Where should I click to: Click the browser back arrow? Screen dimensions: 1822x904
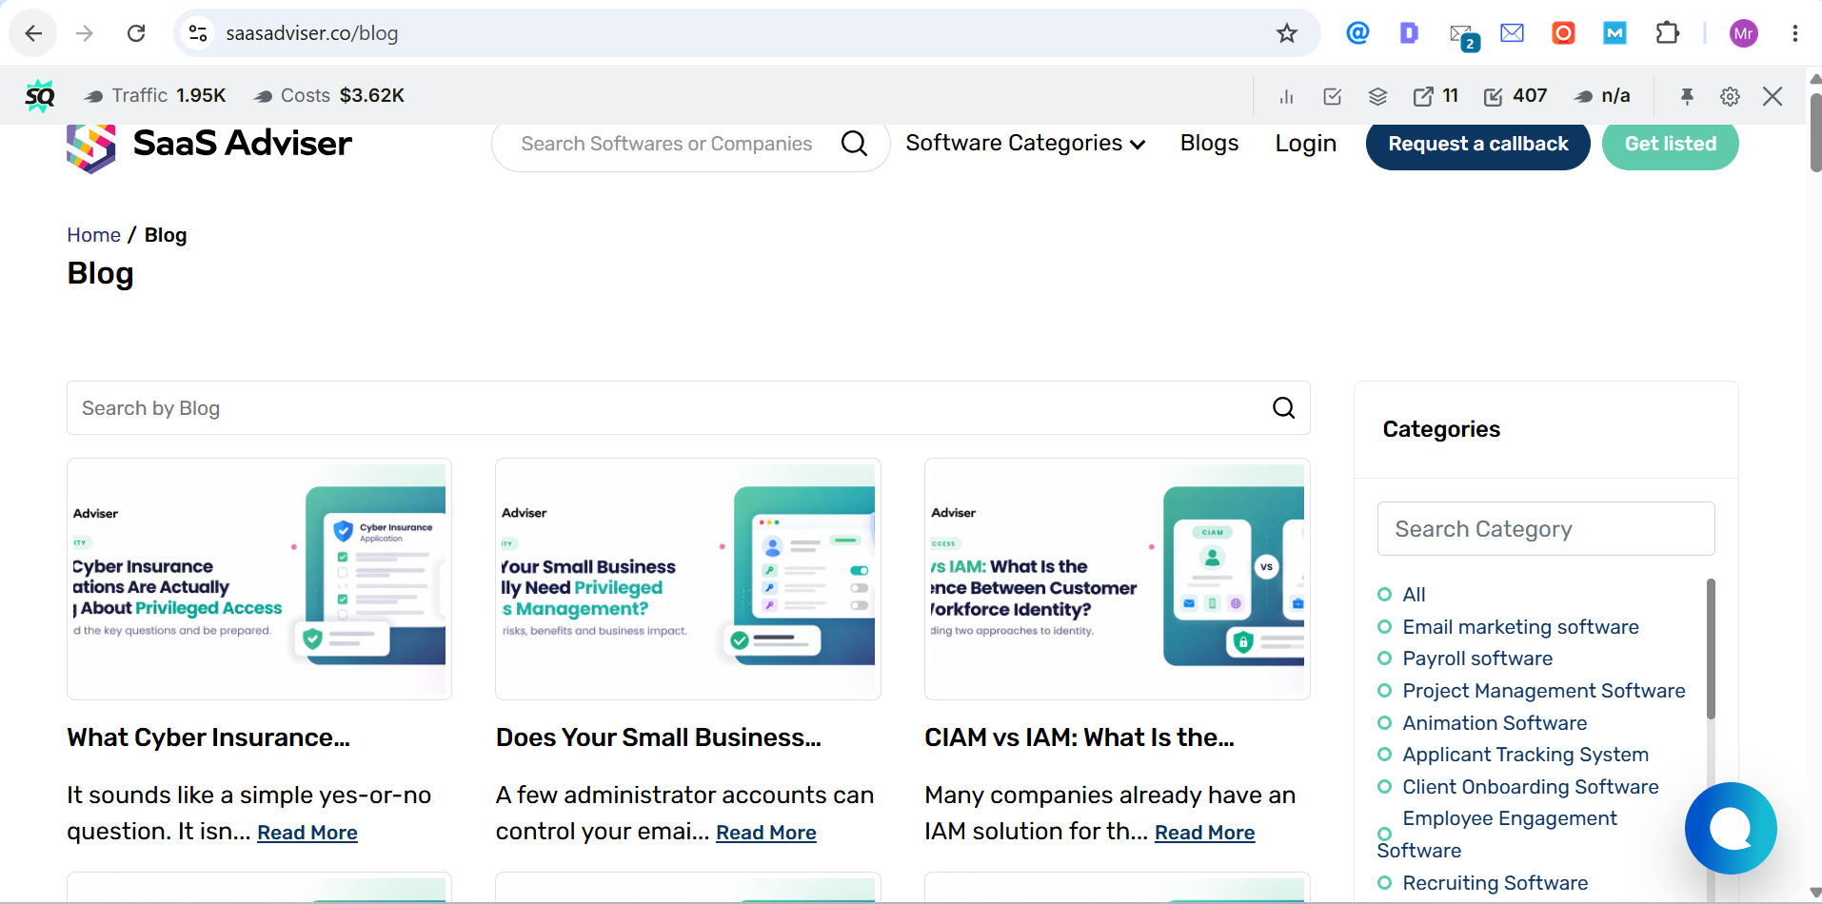point(33,33)
